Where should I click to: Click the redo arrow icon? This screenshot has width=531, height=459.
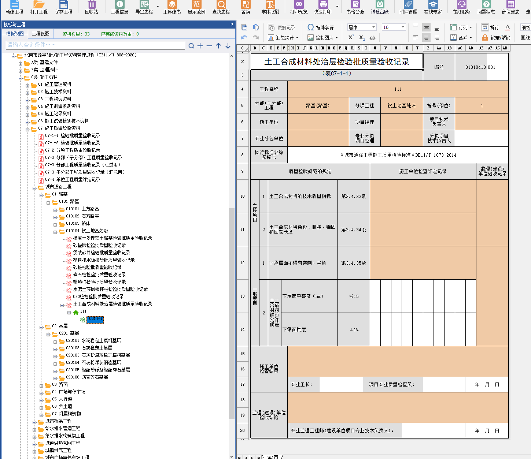click(x=256, y=37)
